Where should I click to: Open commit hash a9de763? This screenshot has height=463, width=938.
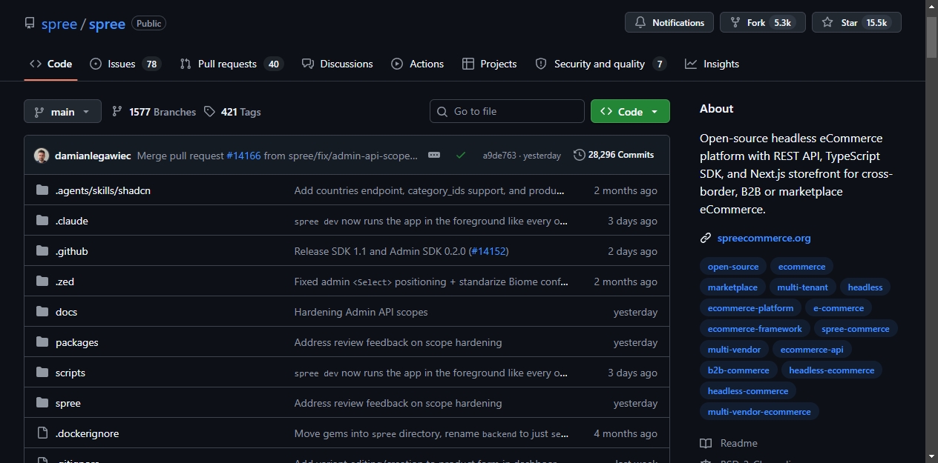499,156
